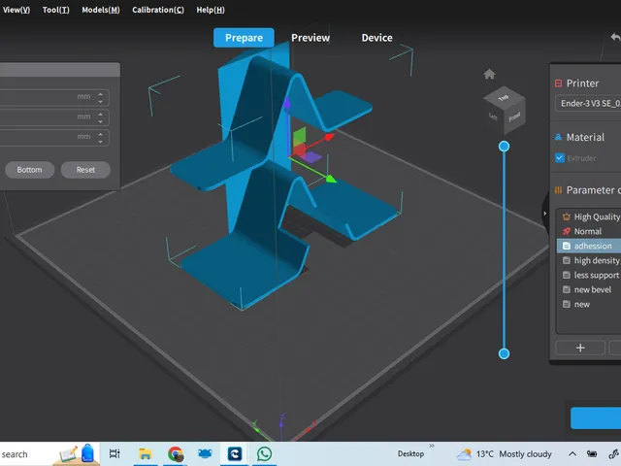The width and height of the screenshot is (621, 466).
Task: Click the red X-axis gizmo arrow
Action: [x=329, y=138]
